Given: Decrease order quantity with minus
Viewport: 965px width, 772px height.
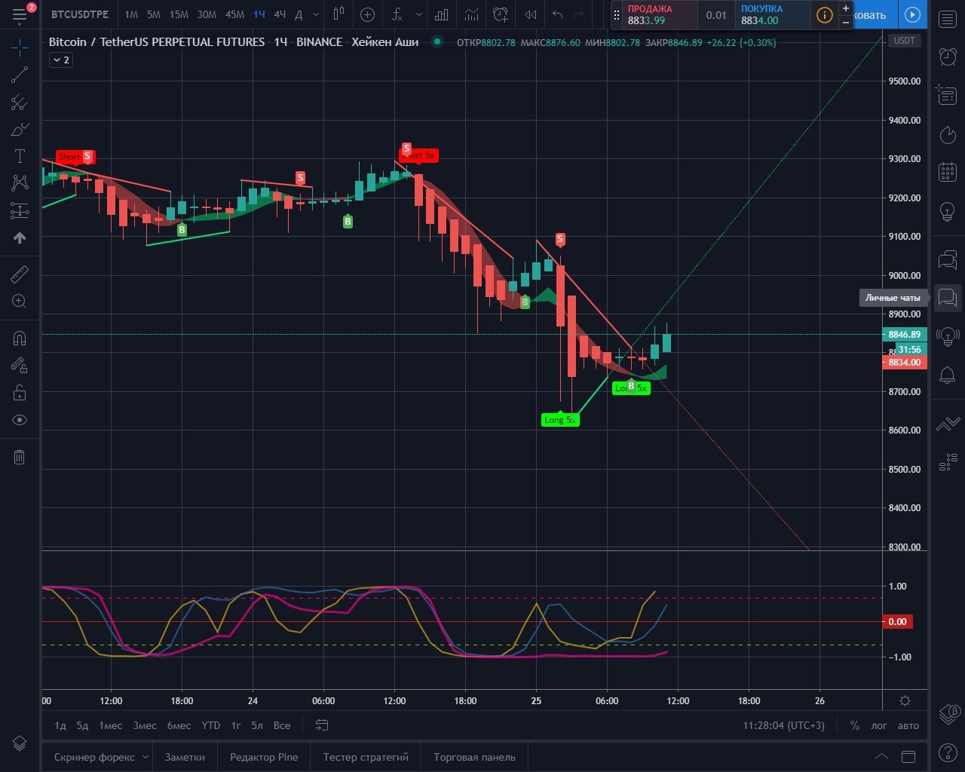Looking at the screenshot, I should pyautogui.click(x=846, y=22).
